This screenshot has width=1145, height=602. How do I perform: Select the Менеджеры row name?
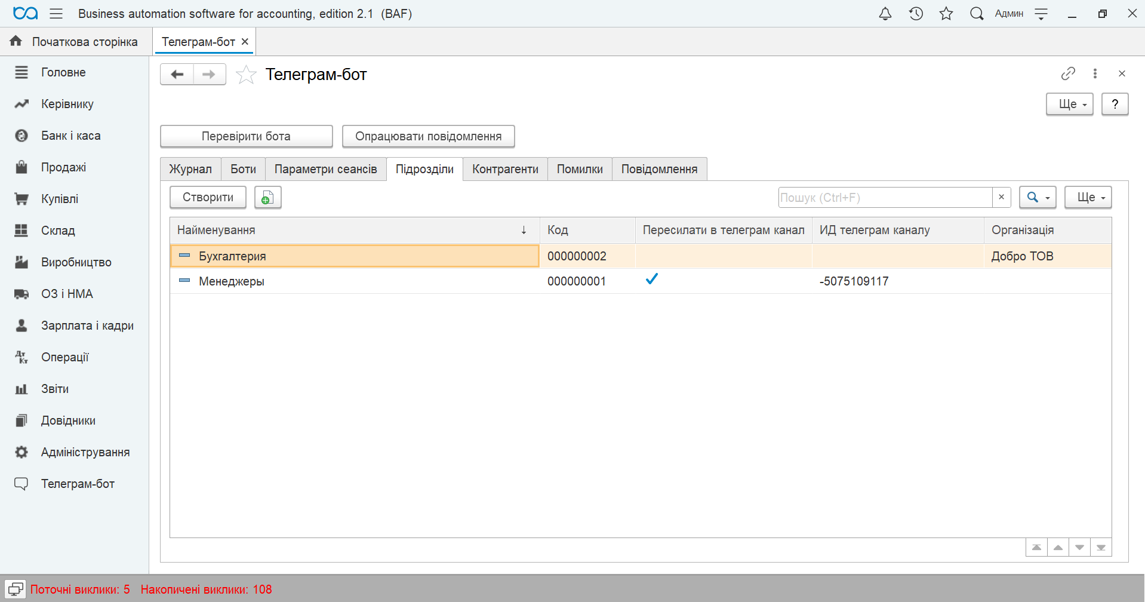tap(232, 281)
